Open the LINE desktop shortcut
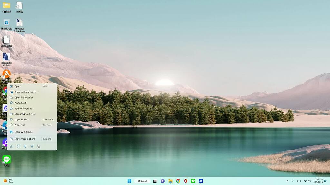This screenshot has width=330, height=185. 6,160
